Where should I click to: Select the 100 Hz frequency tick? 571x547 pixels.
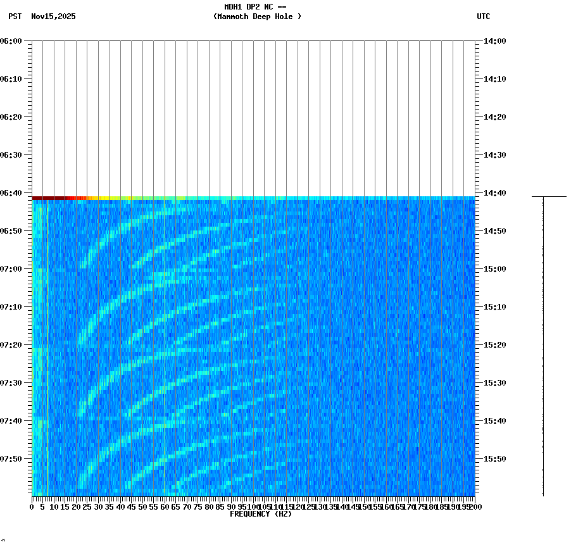pyautogui.click(x=253, y=506)
